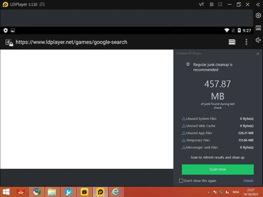263x197 pixels.
Task: Toggle LDPlayer full-screen icon
Action: click(x=220, y=4)
